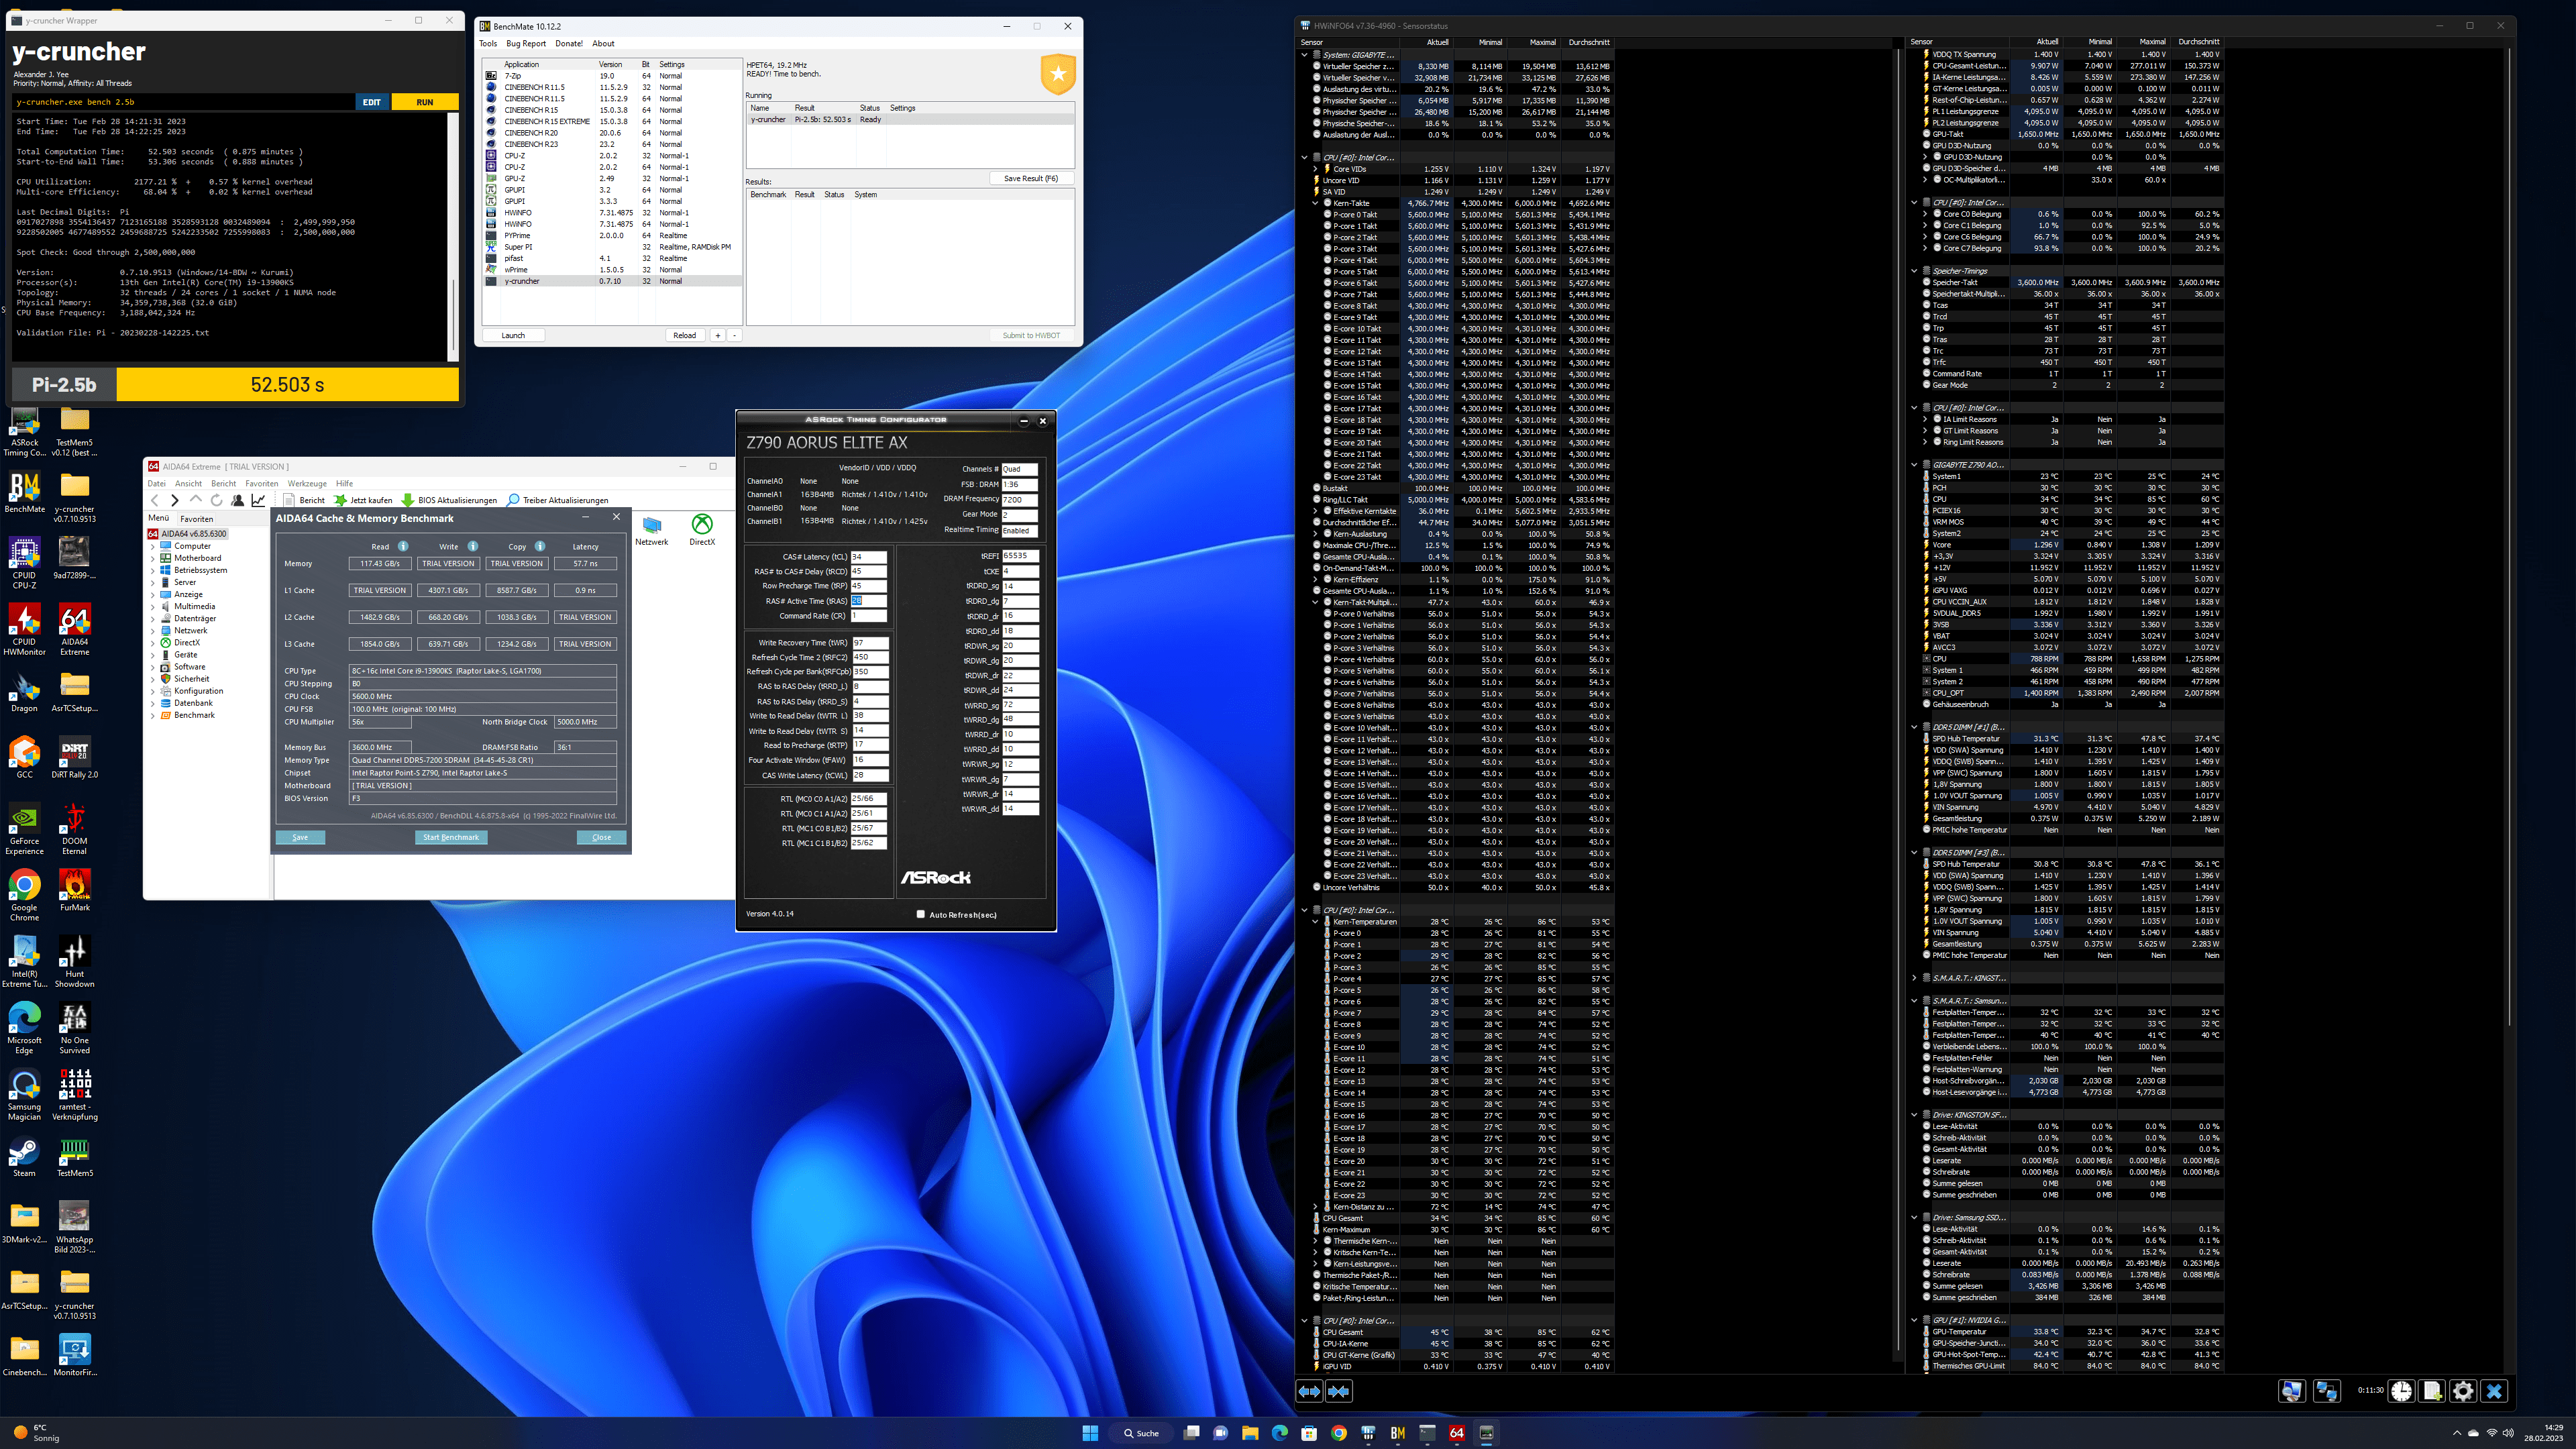This screenshot has width=2576, height=1449.
Task: Click AIDA64 up-level arrow
Action: coord(196,500)
